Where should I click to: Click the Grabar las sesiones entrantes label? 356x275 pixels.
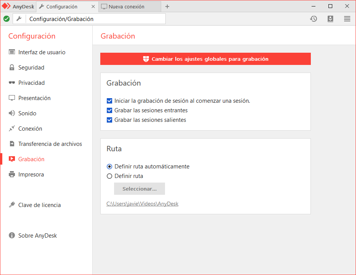pyautogui.click(x=151, y=110)
